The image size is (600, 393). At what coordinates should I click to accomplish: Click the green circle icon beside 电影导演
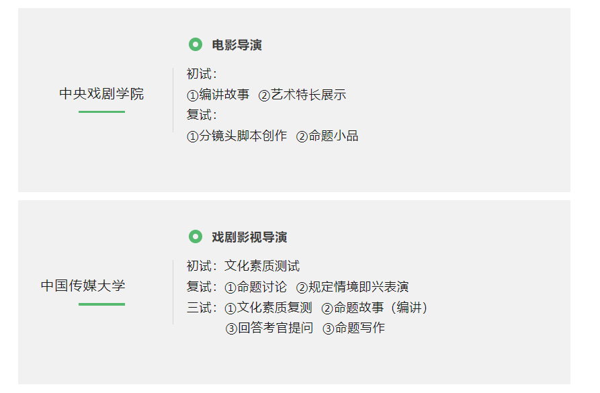pyautogui.click(x=196, y=45)
